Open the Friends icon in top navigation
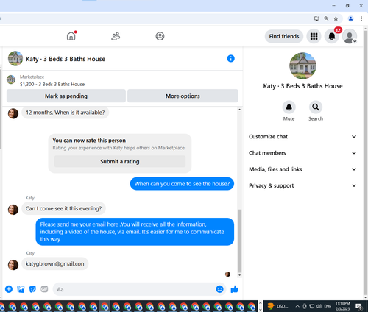Screen dimensions: 368x312 tap(116, 36)
